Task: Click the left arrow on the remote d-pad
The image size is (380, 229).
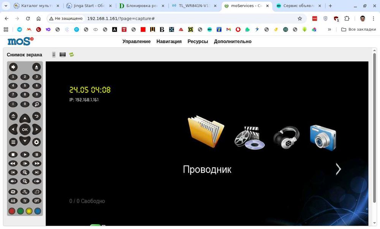Action: click(x=13, y=129)
